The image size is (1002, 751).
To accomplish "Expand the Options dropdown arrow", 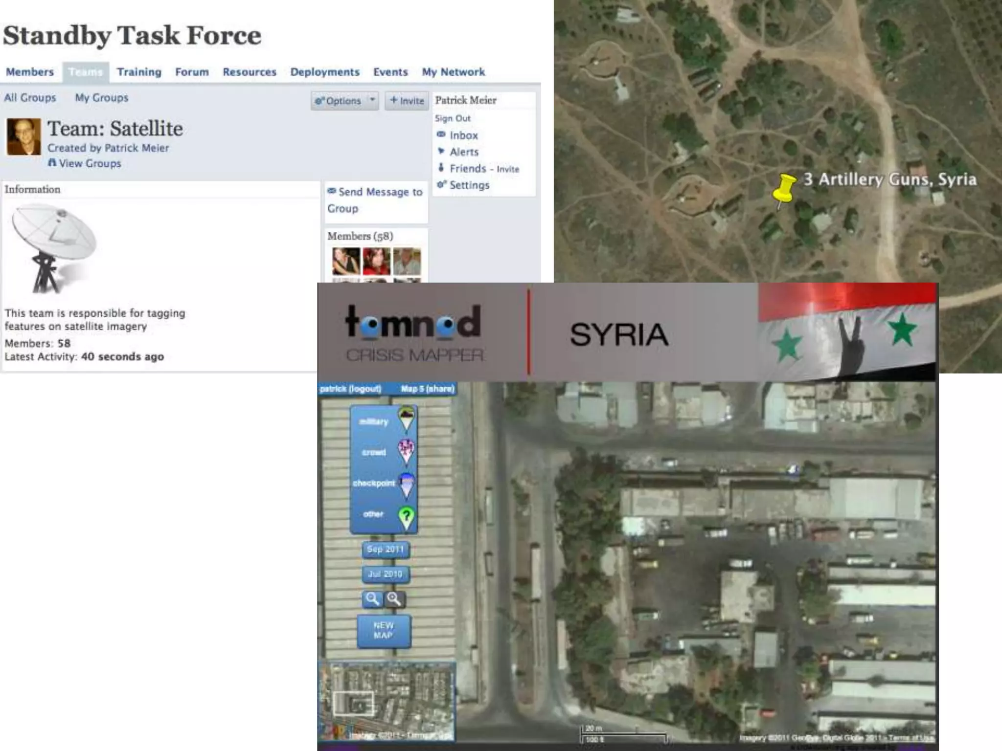I will pos(372,100).
